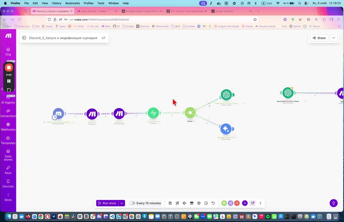Open the Tools menu in menu bar

click(x=101, y=3)
